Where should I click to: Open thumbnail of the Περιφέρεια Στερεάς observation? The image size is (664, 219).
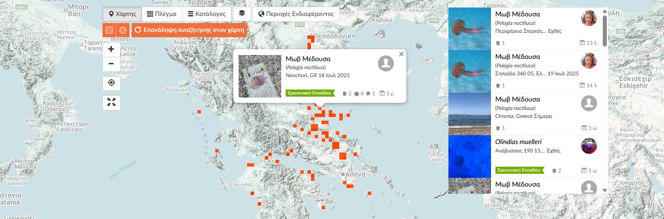point(470,29)
